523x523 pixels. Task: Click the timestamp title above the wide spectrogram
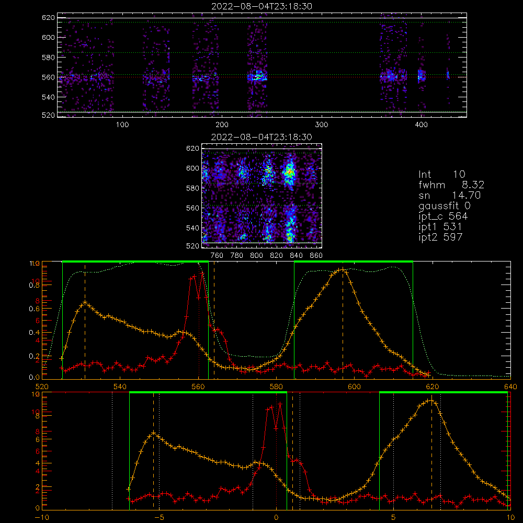(x=262, y=6)
